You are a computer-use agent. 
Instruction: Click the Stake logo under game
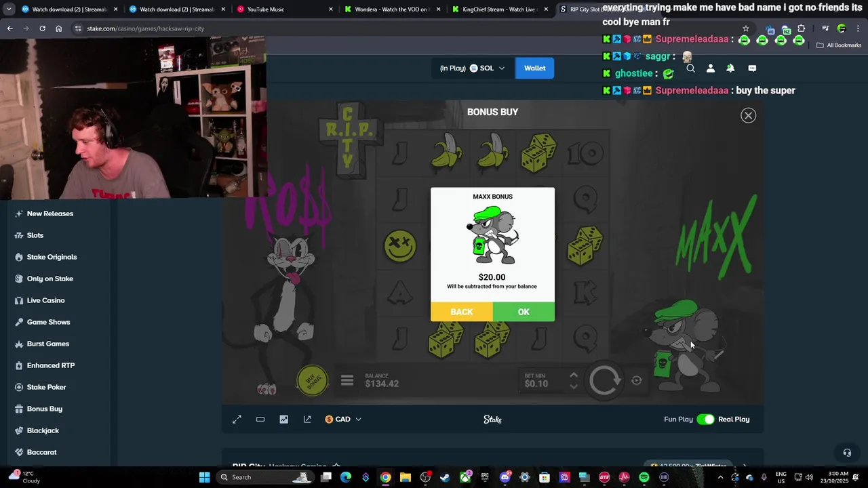pos(492,420)
